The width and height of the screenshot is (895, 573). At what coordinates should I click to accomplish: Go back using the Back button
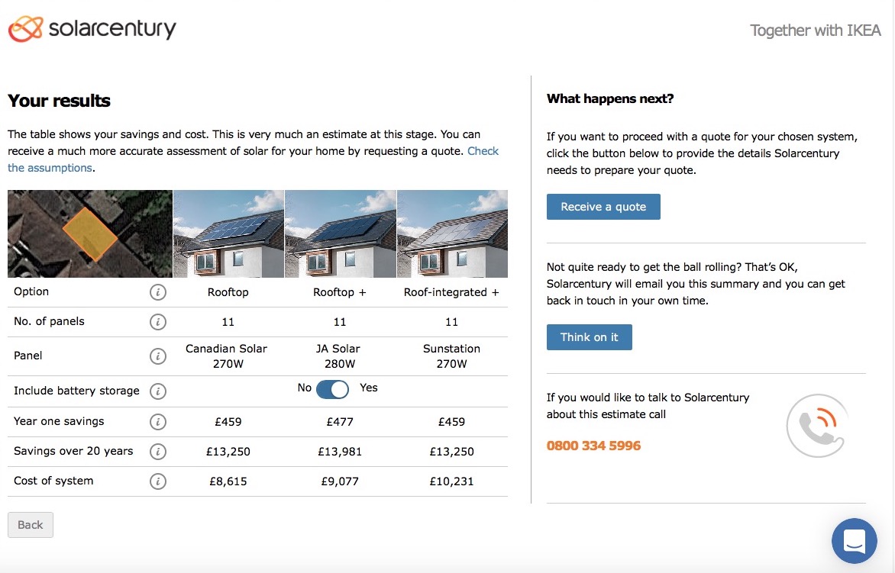point(31,525)
